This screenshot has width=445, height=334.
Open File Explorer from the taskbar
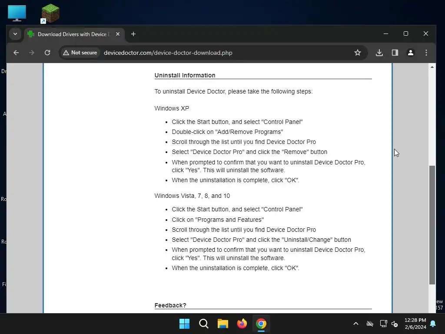click(x=223, y=324)
